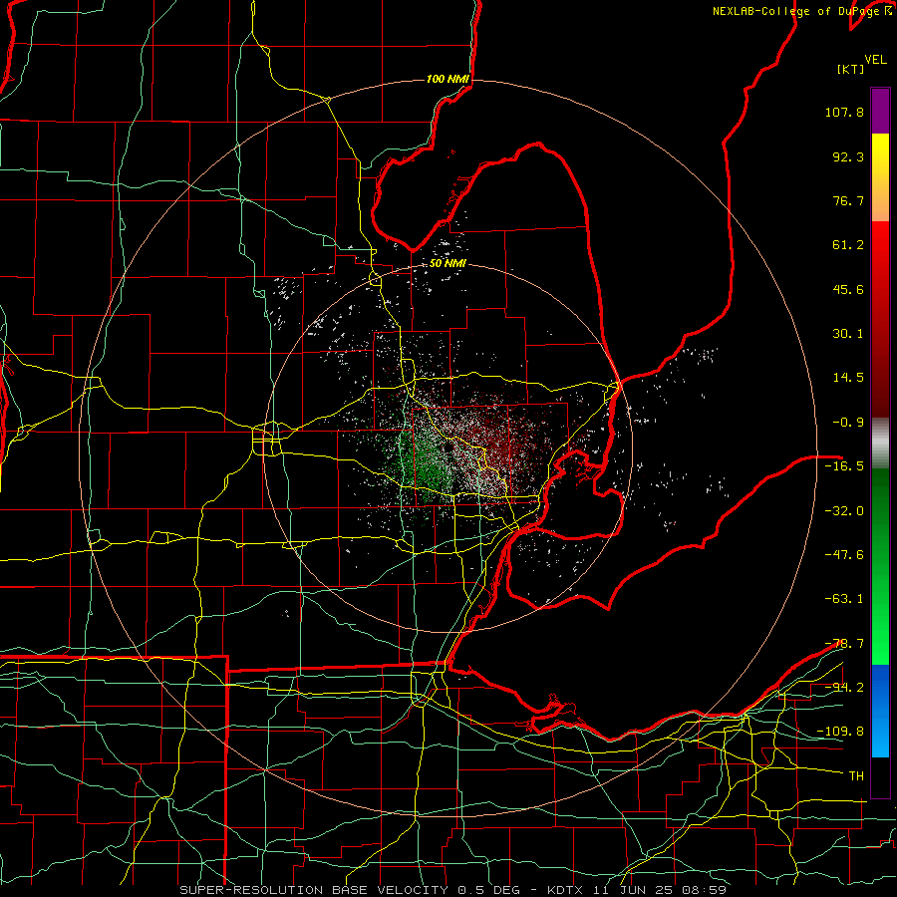Click the VEL legend title
Viewport: 897px width, 897px height.
tap(875, 60)
